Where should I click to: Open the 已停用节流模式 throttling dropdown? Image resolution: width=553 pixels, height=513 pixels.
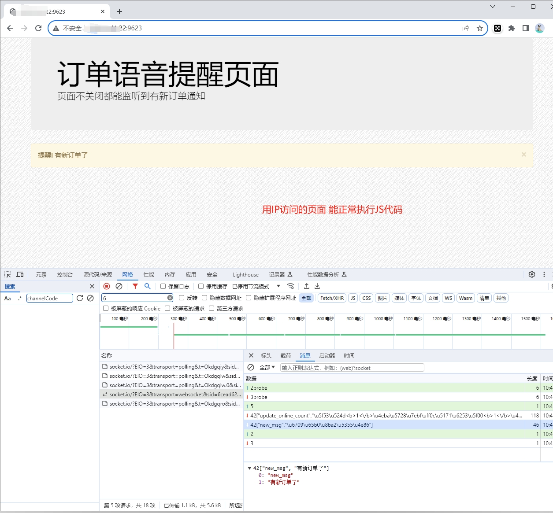point(256,286)
